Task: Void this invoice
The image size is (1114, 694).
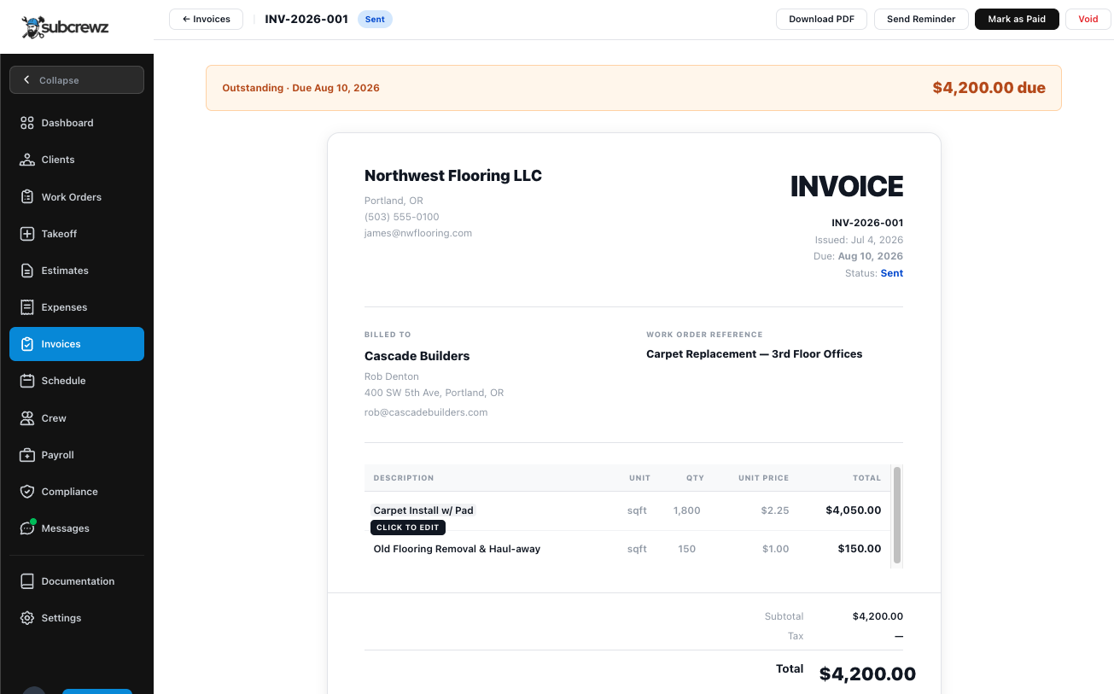Action: pos(1088,19)
